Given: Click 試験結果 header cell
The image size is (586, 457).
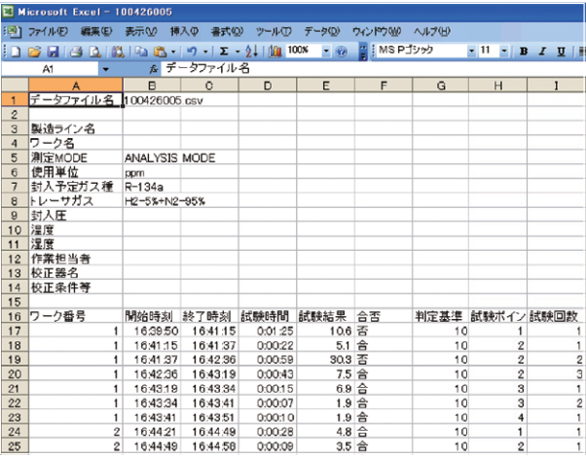Looking at the screenshot, I should [x=325, y=317].
